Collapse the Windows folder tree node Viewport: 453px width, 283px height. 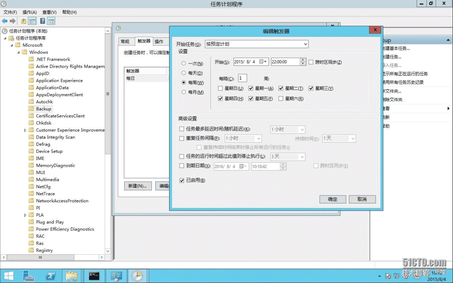(x=18, y=52)
